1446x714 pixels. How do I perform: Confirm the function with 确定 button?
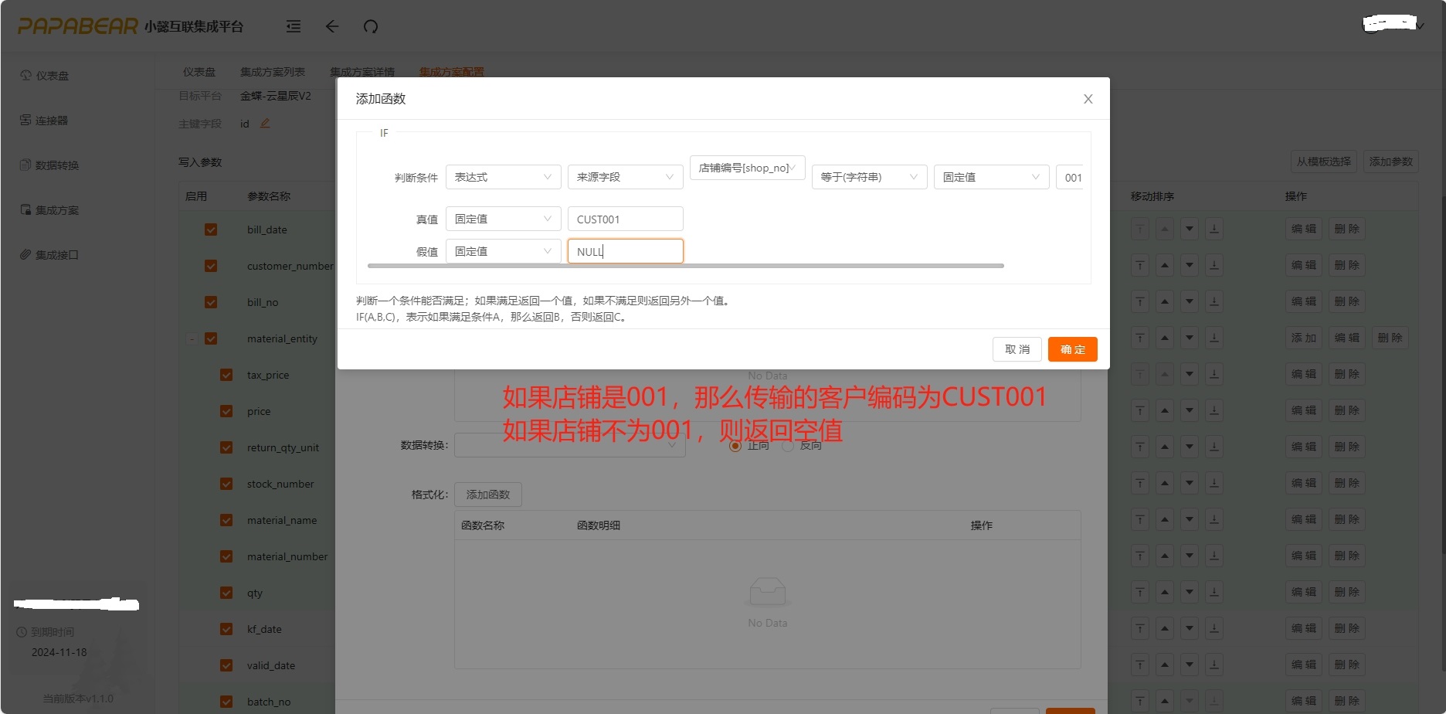(x=1072, y=349)
